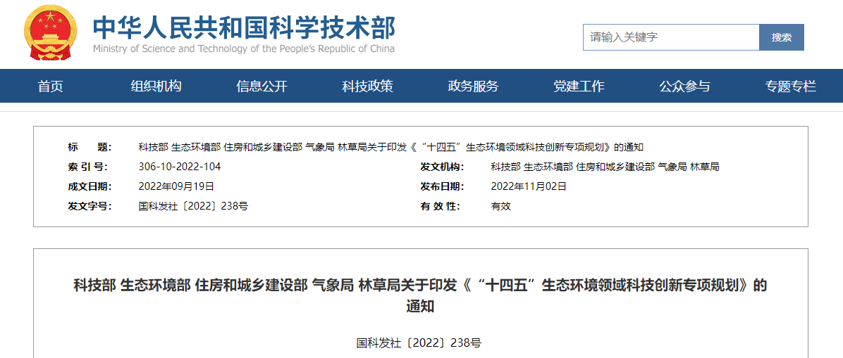The width and height of the screenshot is (843, 358).
Task: Open the 组织机构 navigation item
Action: [x=156, y=86]
